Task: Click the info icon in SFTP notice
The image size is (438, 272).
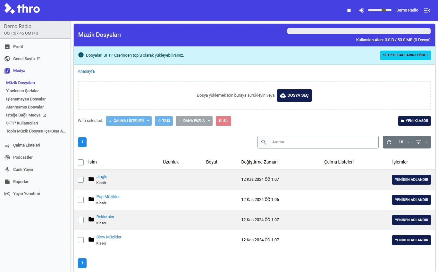Action: point(81,55)
